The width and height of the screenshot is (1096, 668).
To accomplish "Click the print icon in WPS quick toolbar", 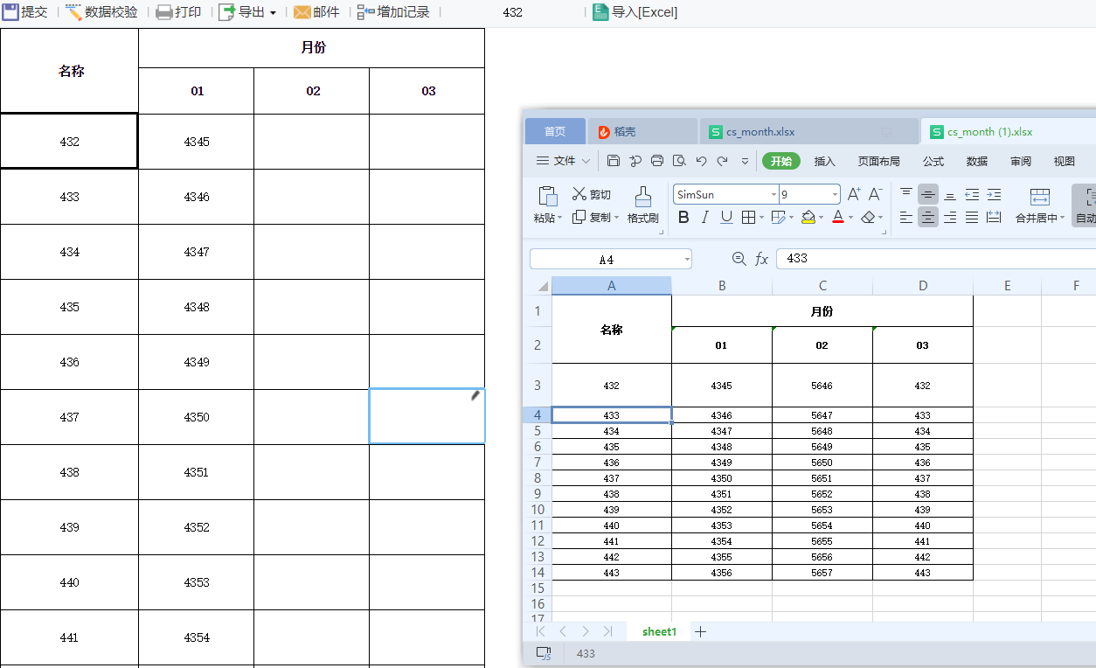I will click(x=657, y=161).
